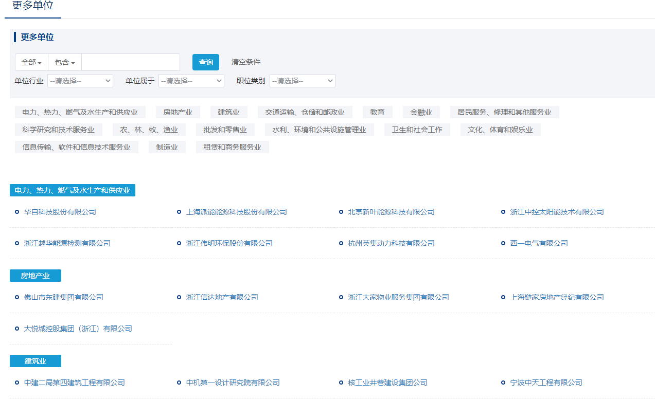Filter by 房地产业 industry tag
The image size is (655, 400).
click(178, 112)
